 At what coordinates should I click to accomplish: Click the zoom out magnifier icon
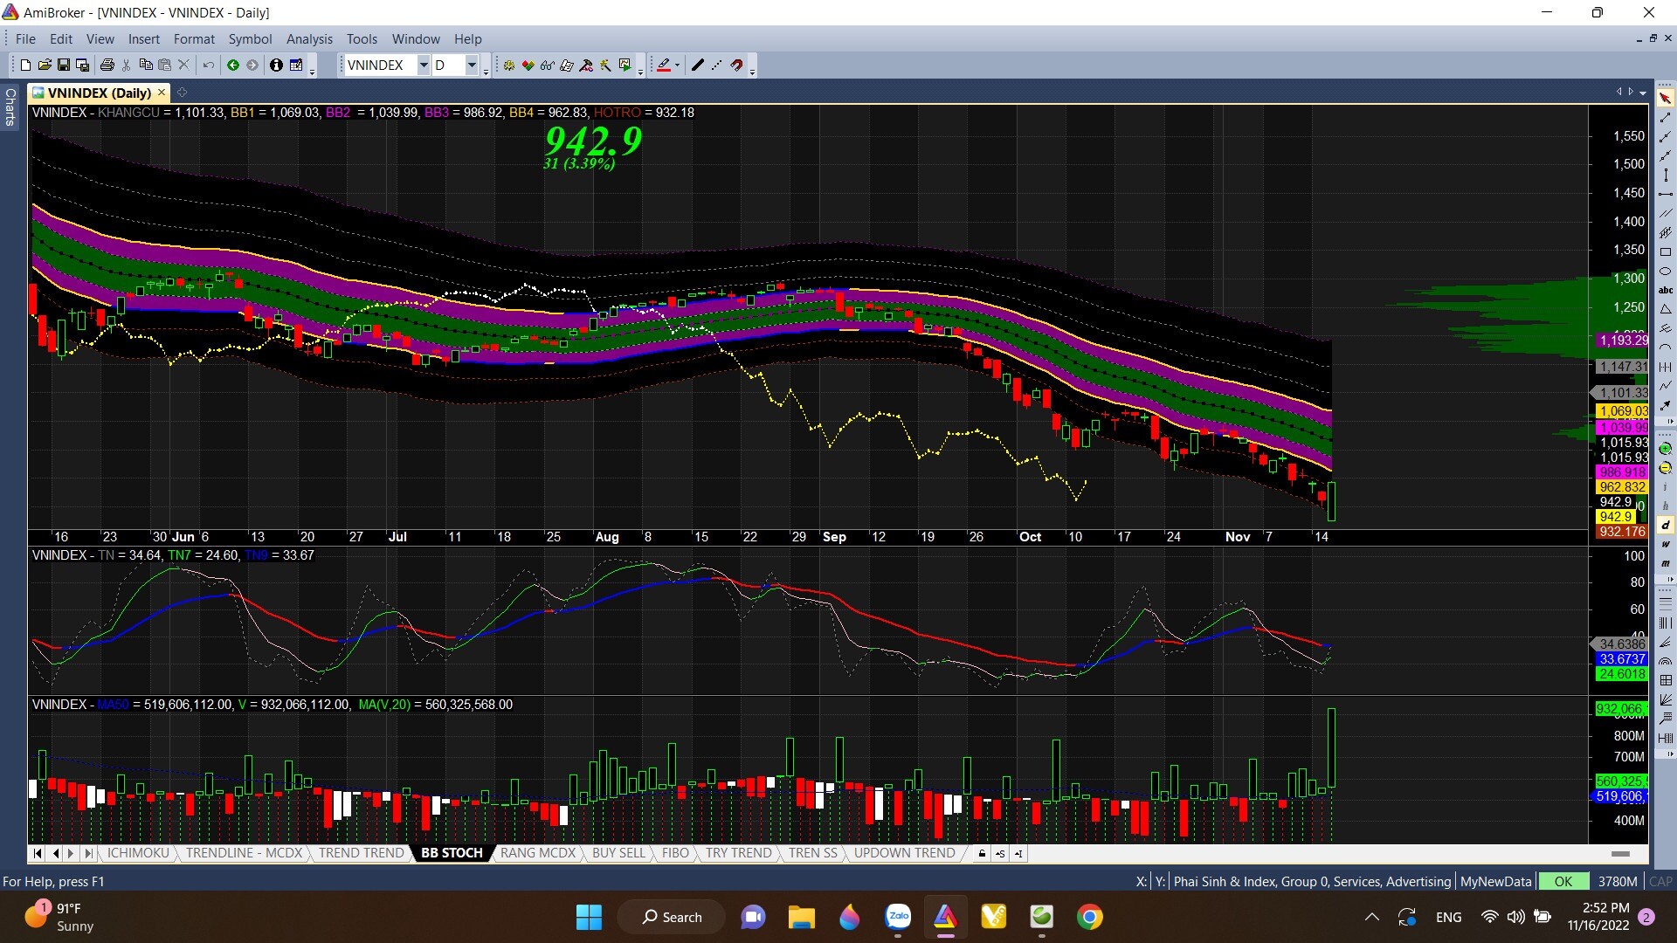[x=1665, y=468]
